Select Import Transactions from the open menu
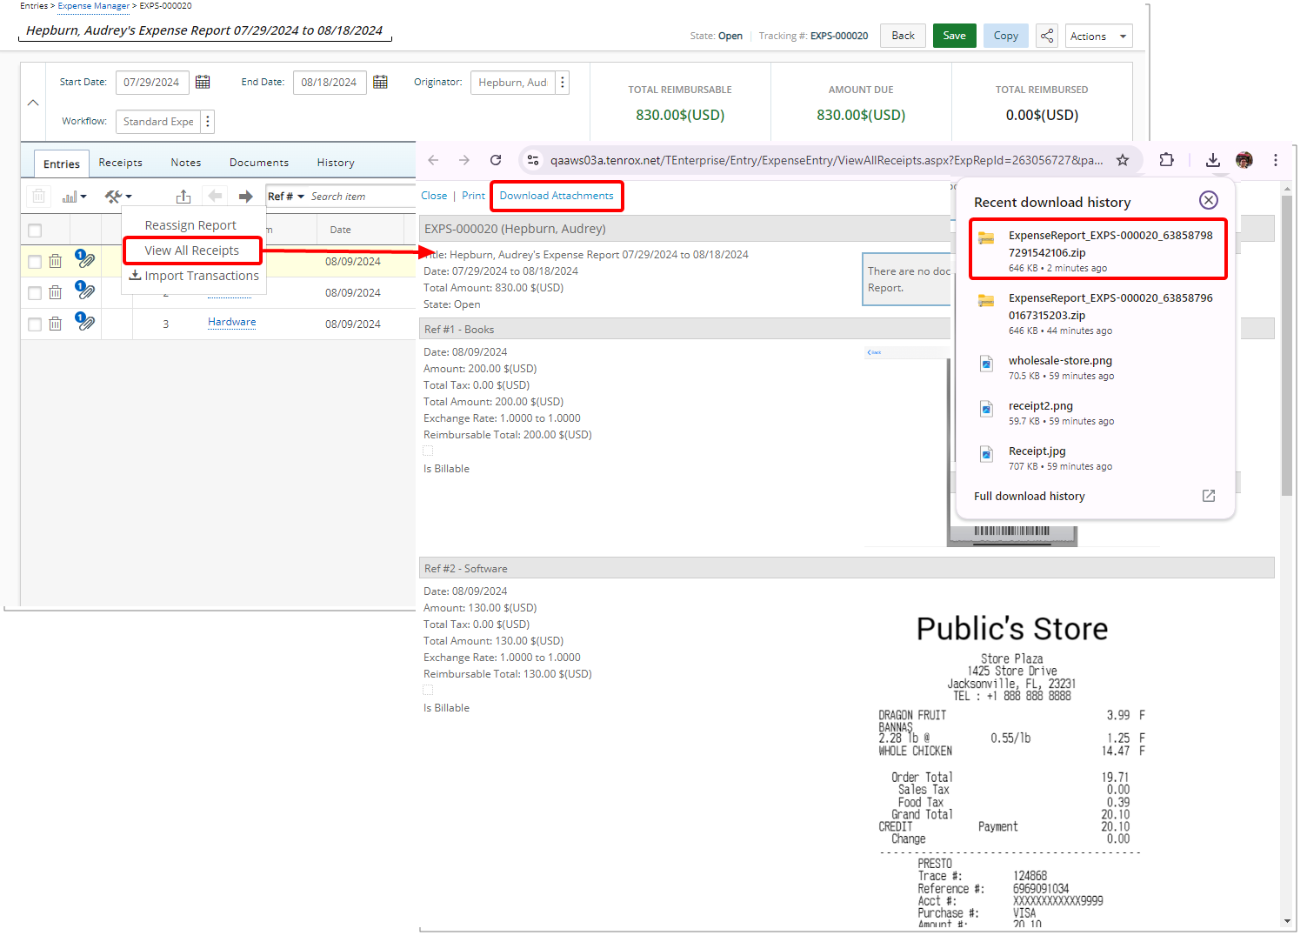Viewport: 1307px width, 942px height. tap(201, 276)
